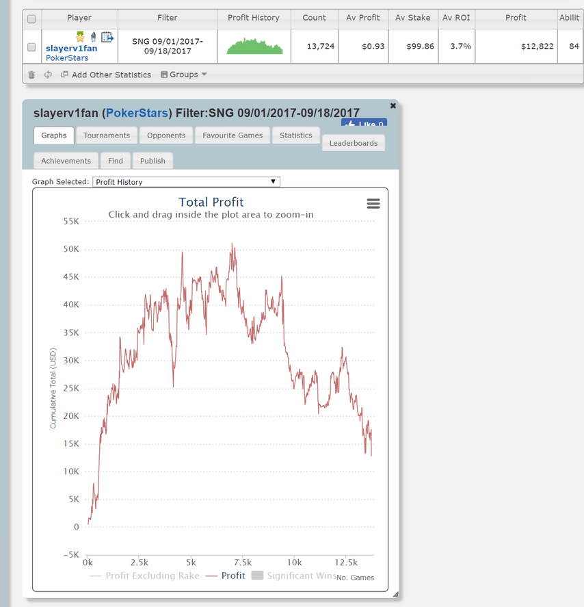Click the Av Stake value $99.86
The image size is (584, 607).
click(x=420, y=46)
